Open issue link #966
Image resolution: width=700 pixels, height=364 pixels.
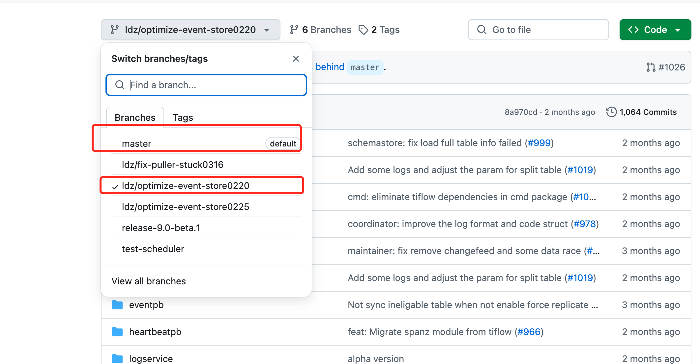[x=529, y=332]
